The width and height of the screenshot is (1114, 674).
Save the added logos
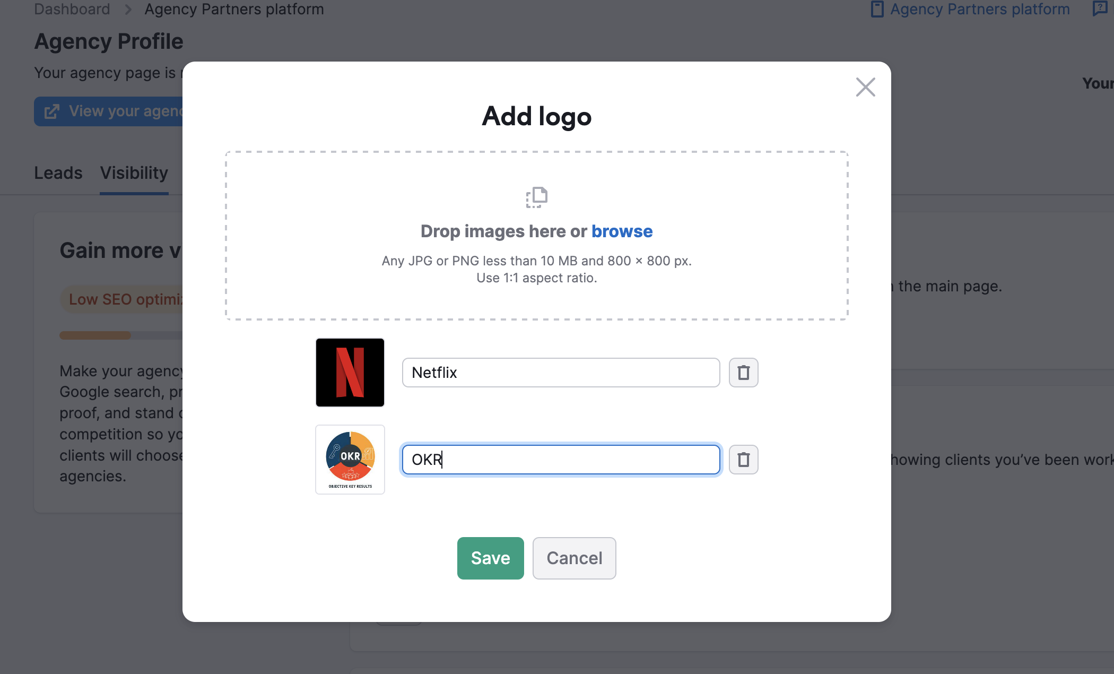(490, 558)
